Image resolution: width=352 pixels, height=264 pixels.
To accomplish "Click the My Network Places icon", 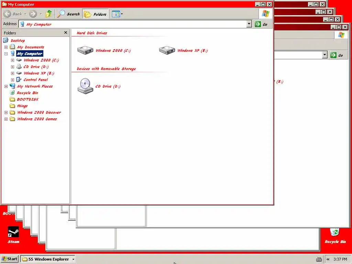I will 13,86.
